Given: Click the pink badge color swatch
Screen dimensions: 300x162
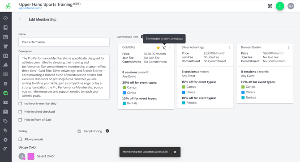Looking at the screenshot, I should pos(31,156).
